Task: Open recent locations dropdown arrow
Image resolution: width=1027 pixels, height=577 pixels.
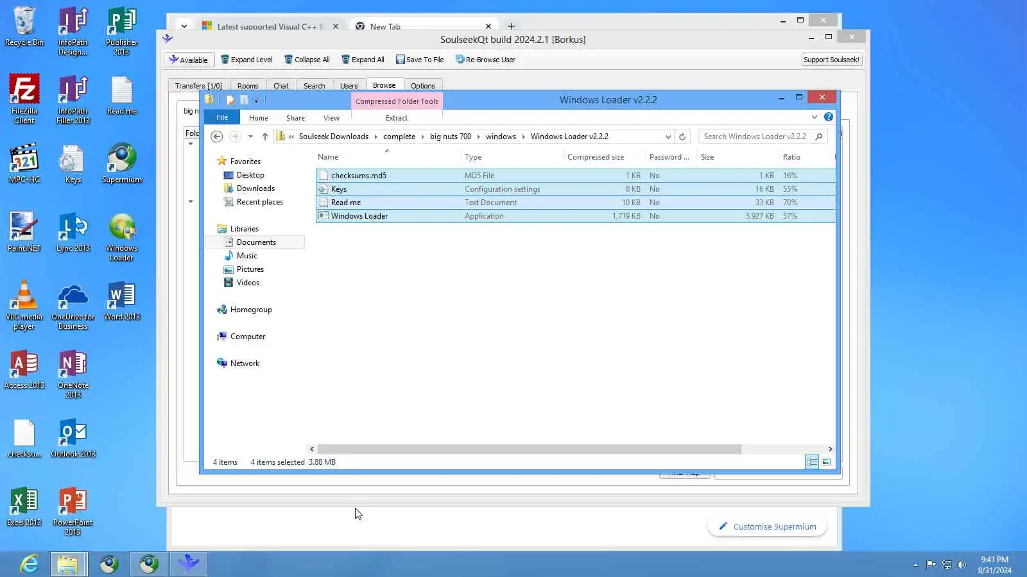Action: click(x=250, y=137)
